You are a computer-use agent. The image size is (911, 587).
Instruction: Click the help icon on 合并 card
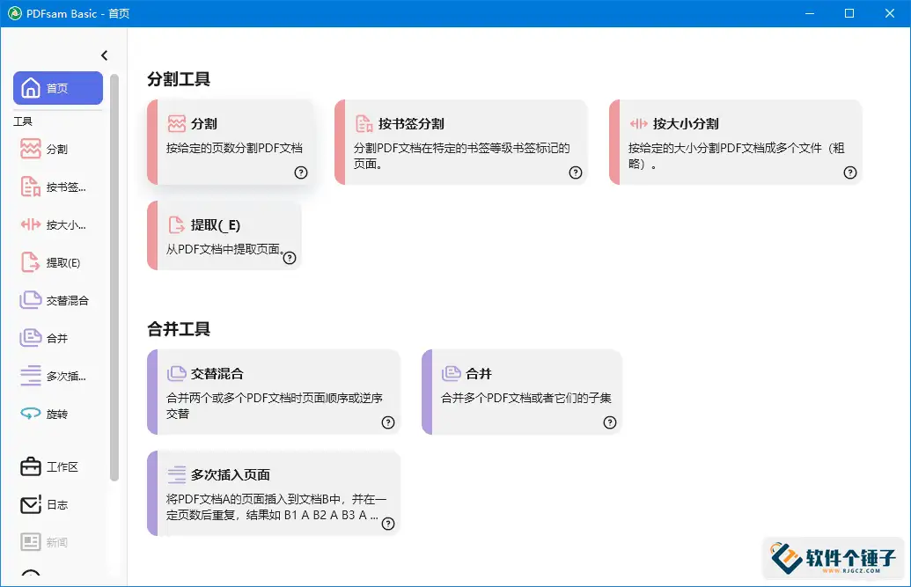(609, 422)
